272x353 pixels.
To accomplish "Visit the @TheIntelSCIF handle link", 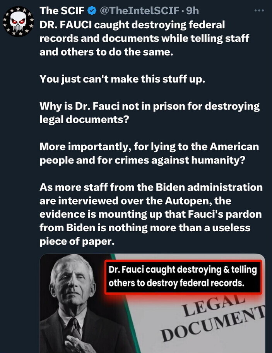I will click(x=139, y=10).
